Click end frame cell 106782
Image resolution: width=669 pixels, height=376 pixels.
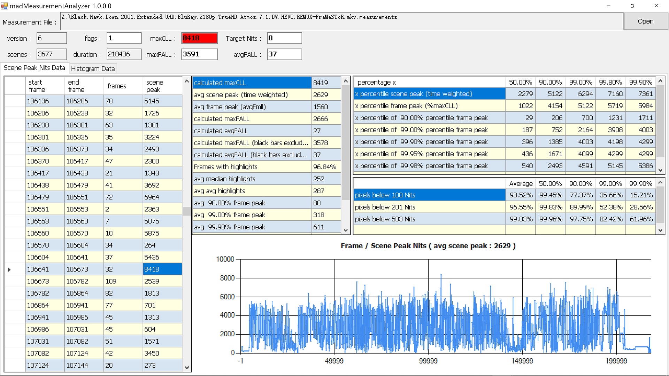point(84,281)
